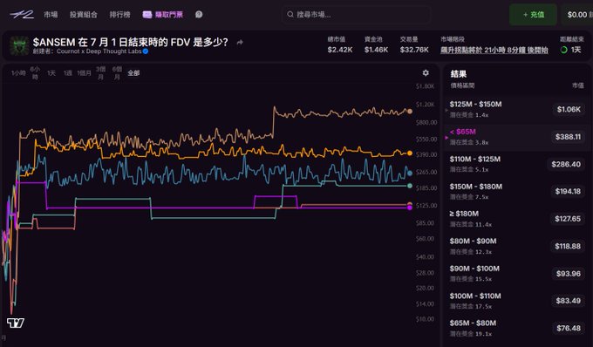
Task: Select the < $65M outcome row
Action: 516,137
